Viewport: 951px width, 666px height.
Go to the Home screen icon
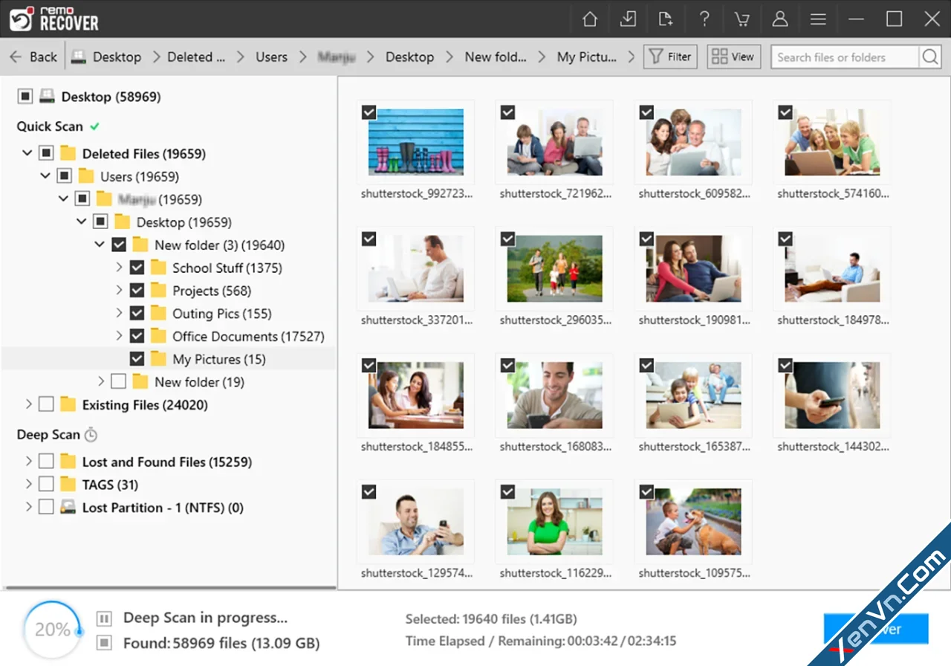[x=590, y=19]
